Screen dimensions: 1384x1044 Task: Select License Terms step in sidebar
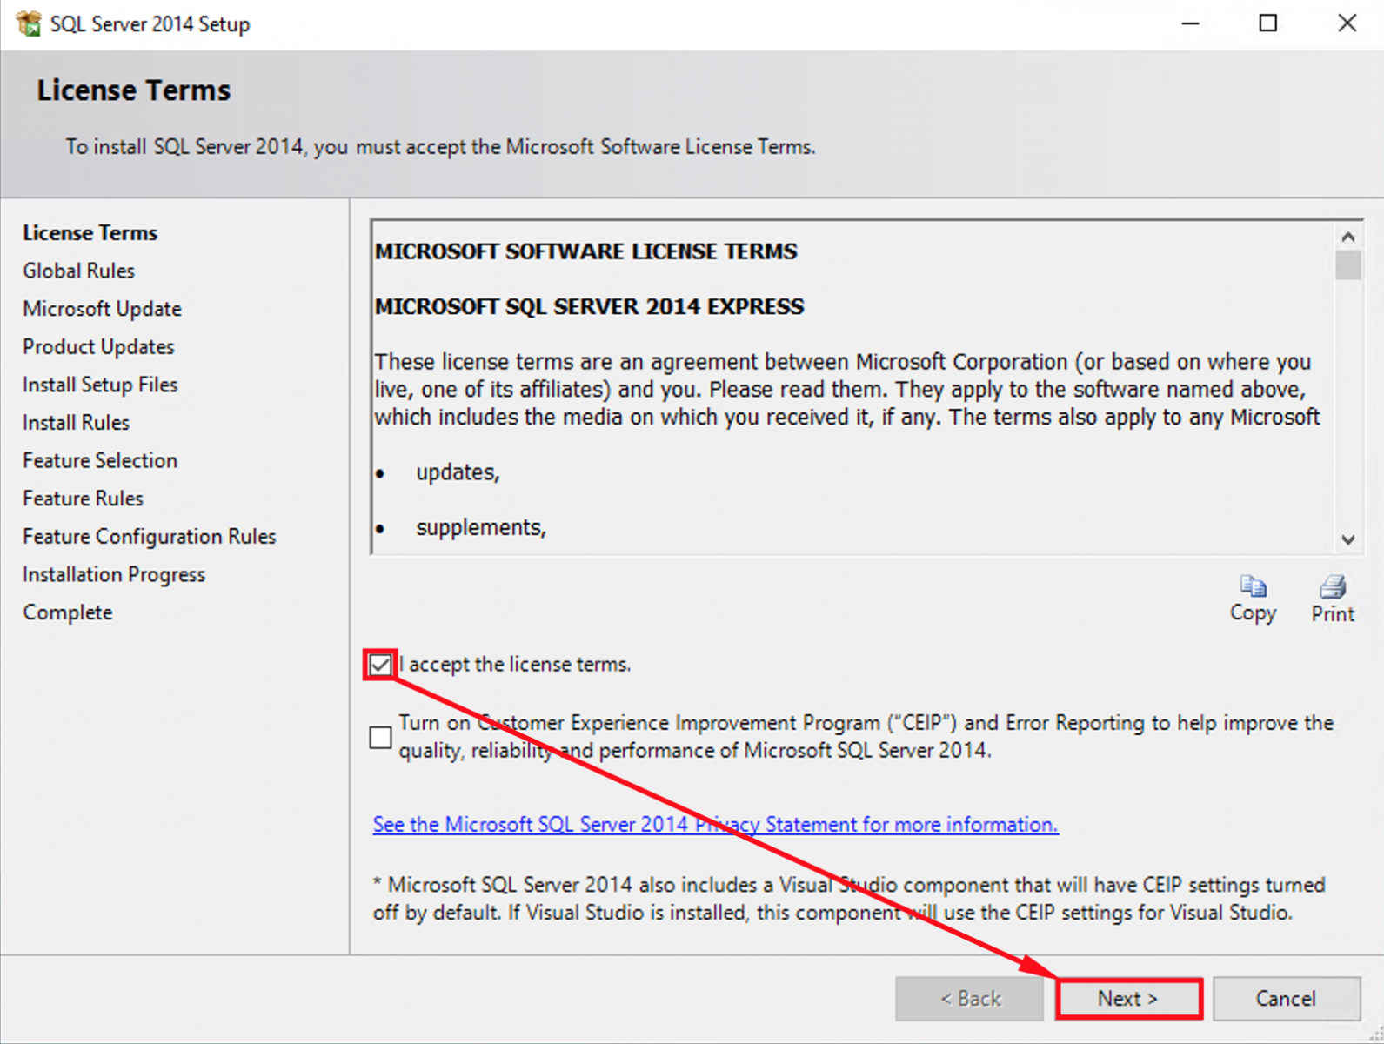click(x=90, y=232)
